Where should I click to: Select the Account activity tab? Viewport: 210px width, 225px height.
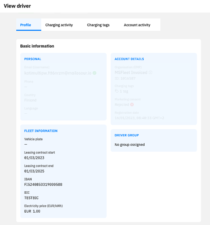[x=137, y=25]
